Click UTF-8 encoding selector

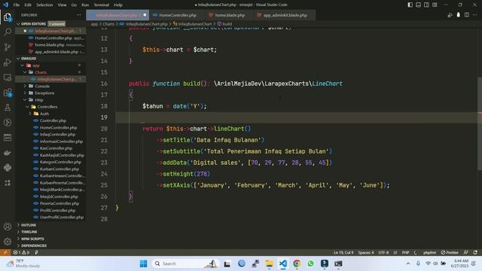(x=383, y=252)
